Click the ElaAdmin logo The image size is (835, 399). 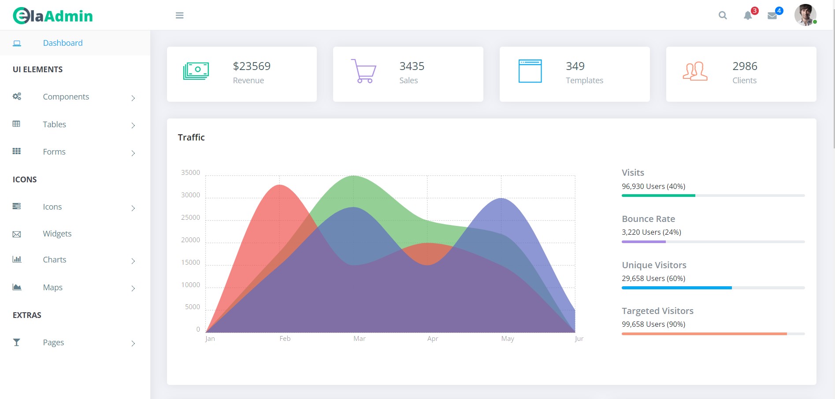53,16
